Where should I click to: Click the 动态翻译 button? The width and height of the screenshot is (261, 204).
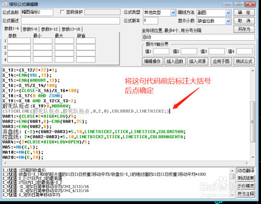(246, 171)
